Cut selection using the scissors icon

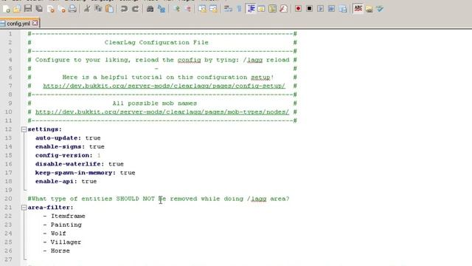pyautogui.click(x=87, y=9)
